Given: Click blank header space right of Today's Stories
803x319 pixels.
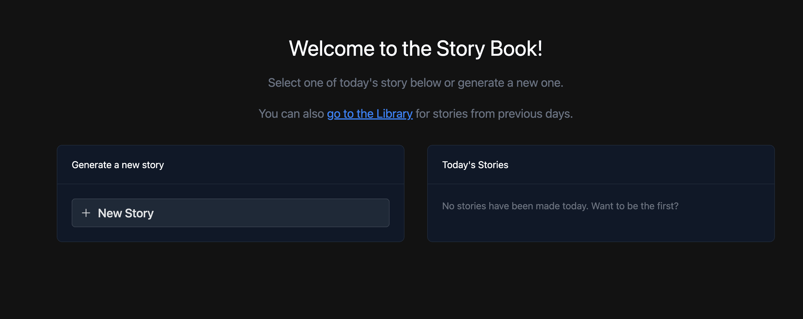Looking at the screenshot, I should point(639,165).
